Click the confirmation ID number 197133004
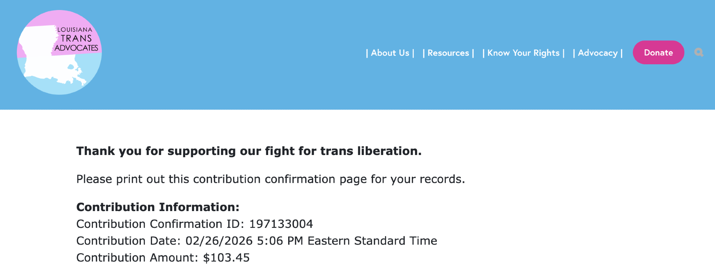Viewport: 715px width, 270px height. tap(281, 224)
